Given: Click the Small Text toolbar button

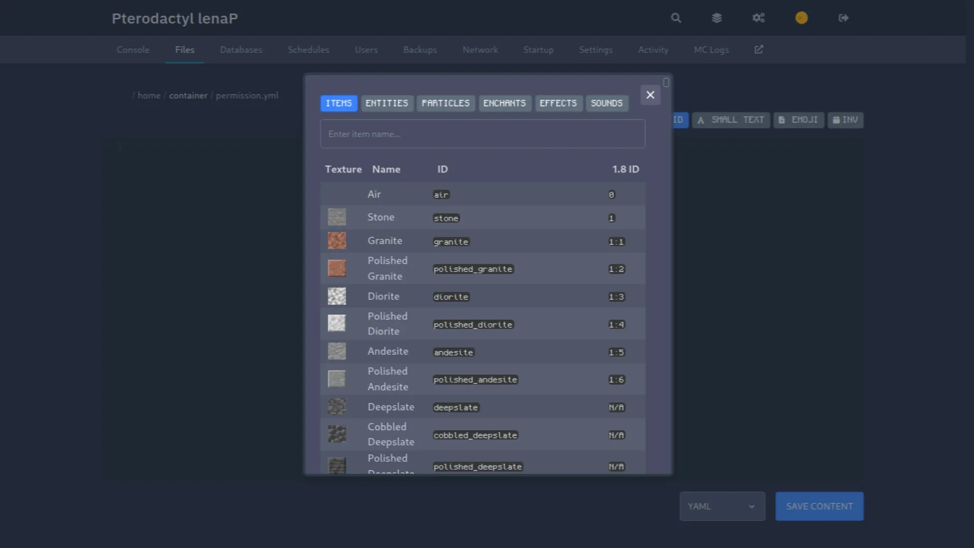Looking at the screenshot, I should click(730, 120).
